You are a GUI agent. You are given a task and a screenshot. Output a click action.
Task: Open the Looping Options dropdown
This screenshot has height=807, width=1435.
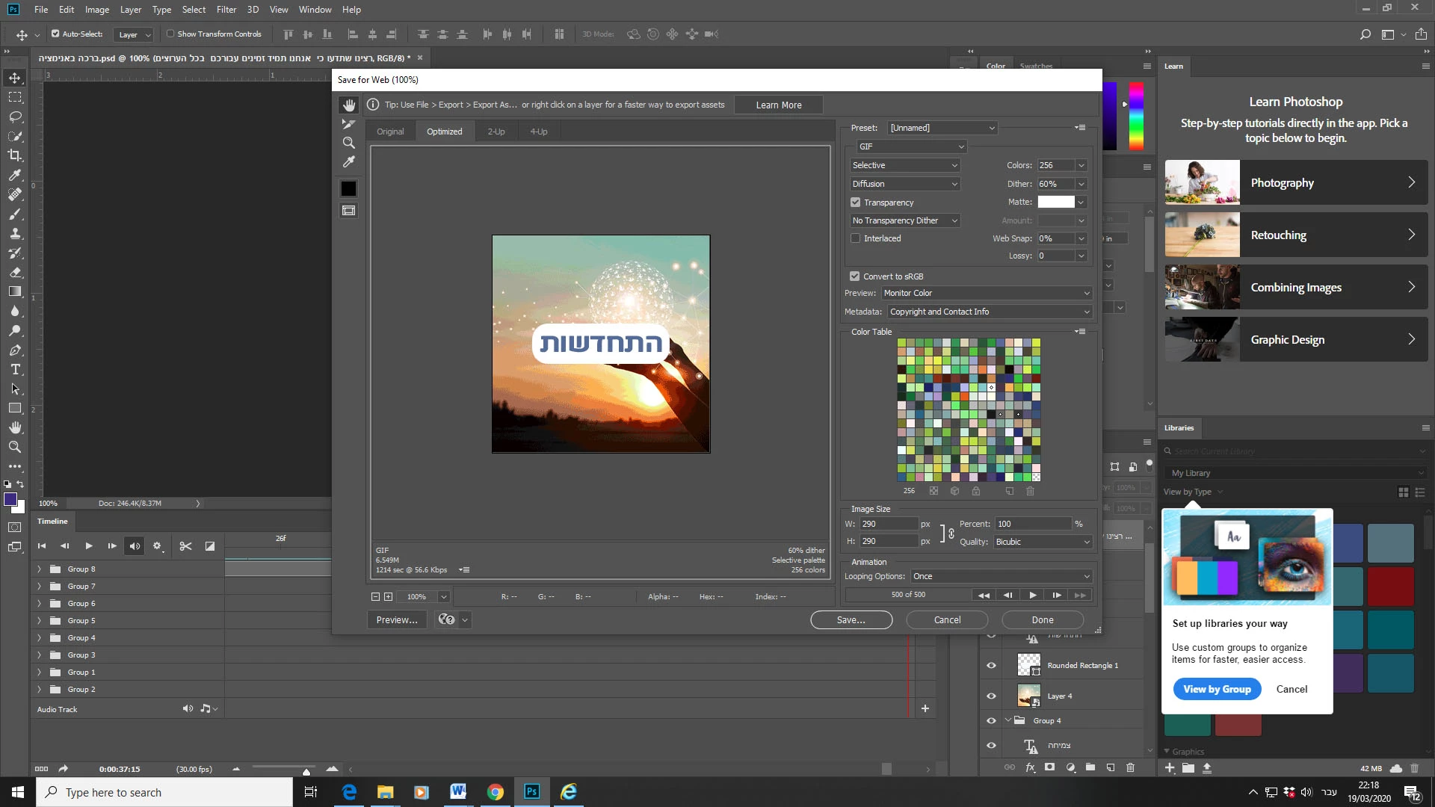[x=1001, y=576]
